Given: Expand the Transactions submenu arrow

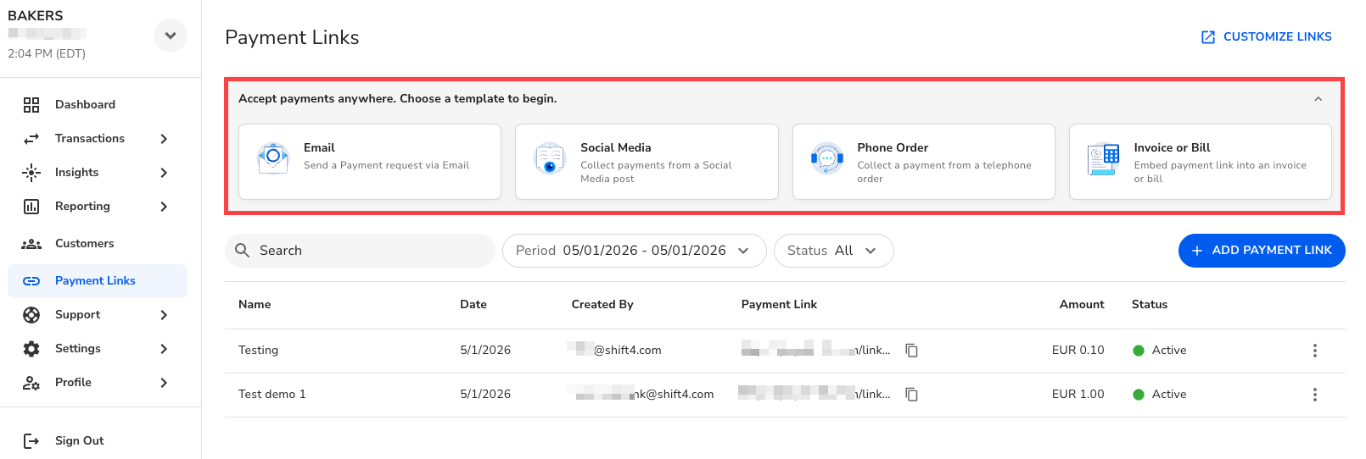Looking at the screenshot, I should pos(164,139).
